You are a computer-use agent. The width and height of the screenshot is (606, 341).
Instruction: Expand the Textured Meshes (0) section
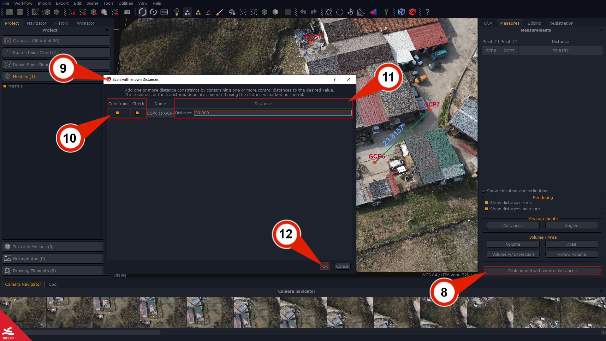[x=53, y=247]
